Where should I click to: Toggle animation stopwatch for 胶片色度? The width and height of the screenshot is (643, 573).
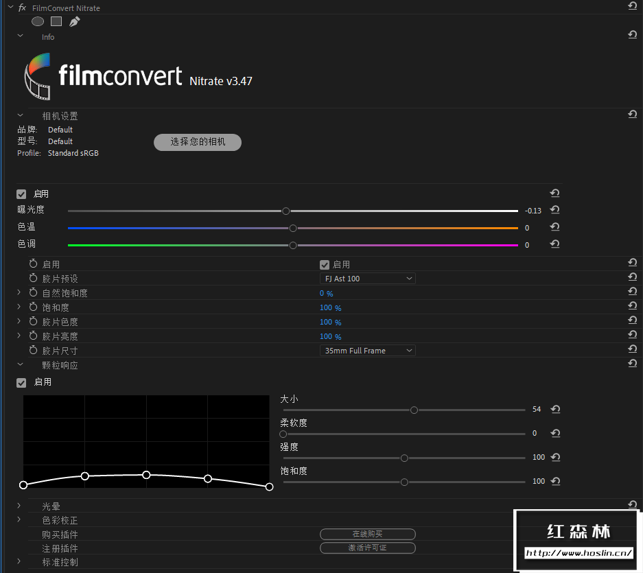33,321
